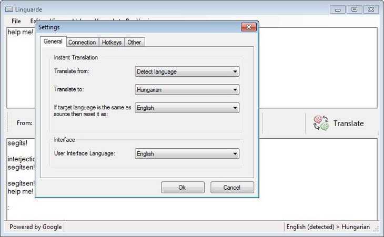
Task: Click the 'Instant Translation' group heading
Action: coord(76,57)
